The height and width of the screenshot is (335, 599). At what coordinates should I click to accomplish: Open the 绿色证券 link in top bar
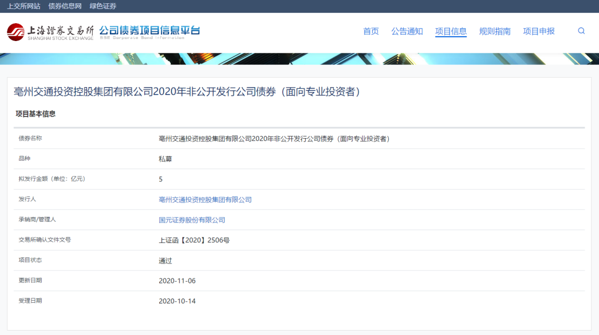pyautogui.click(x=103, y=6)
